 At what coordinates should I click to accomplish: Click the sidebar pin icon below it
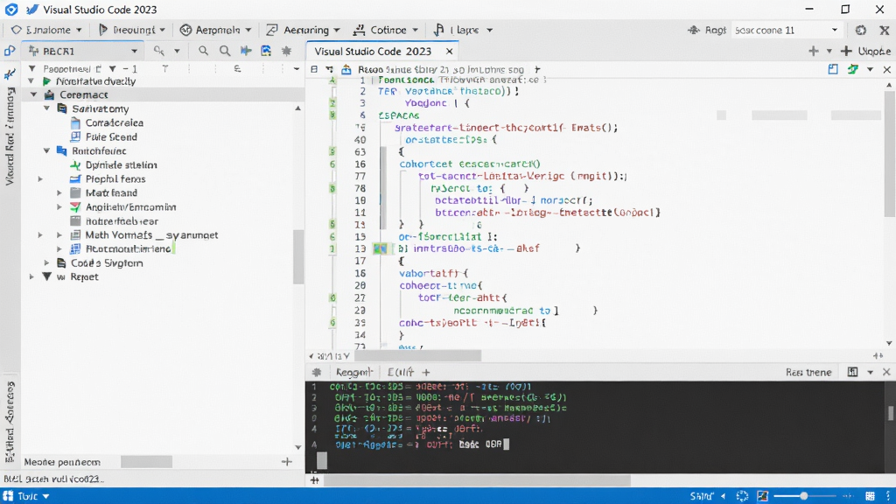10,74
